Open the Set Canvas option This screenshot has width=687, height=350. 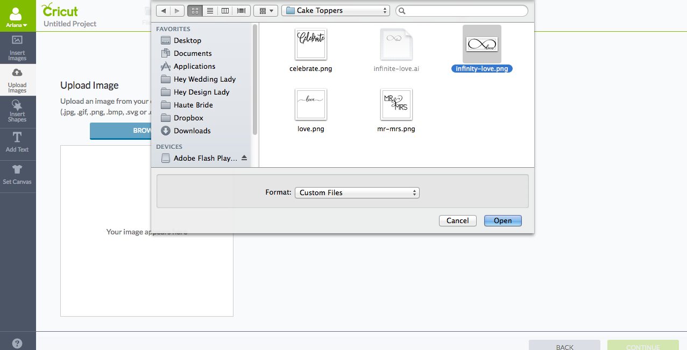(x=17, y=174)
